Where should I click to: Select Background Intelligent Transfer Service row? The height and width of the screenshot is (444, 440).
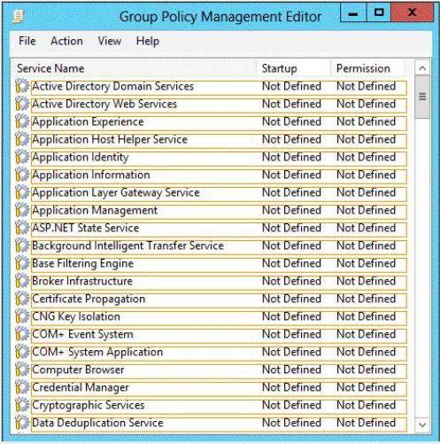click(219, 246)
